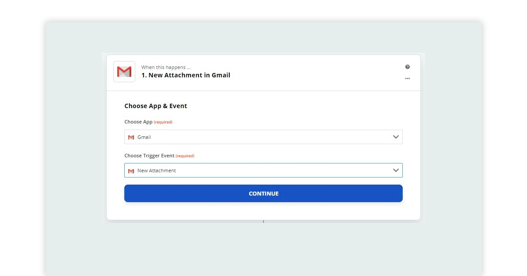The width and height of the screenshot is (527, 276).
Task: Expand the Choose App dropdown arrow
Action: [396, 137]
